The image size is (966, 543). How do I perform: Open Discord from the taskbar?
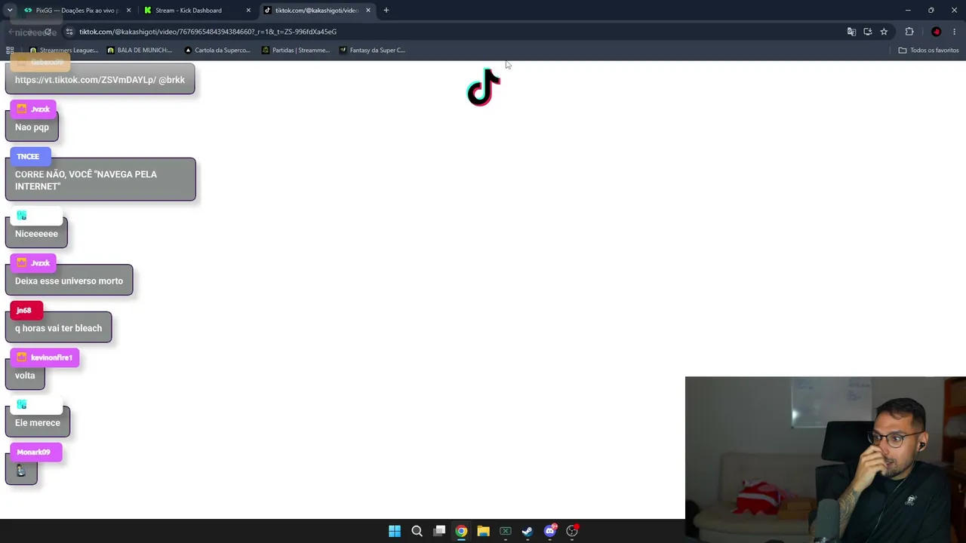(x=550, y=531)
